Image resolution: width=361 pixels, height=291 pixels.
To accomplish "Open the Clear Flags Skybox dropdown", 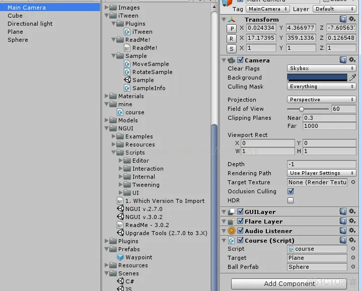I will tap(321, 68).
